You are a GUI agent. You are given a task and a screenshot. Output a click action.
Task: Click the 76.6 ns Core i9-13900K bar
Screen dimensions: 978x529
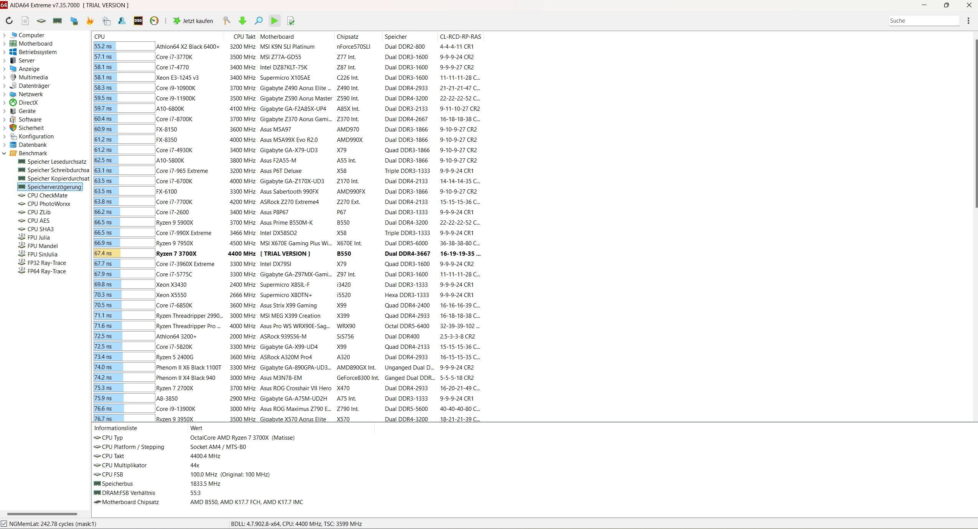(124, 409)
